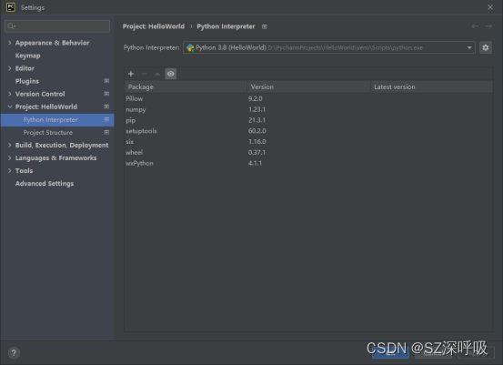Click the Latest version column header
503x365 pixels.
[x=431, y=87]
